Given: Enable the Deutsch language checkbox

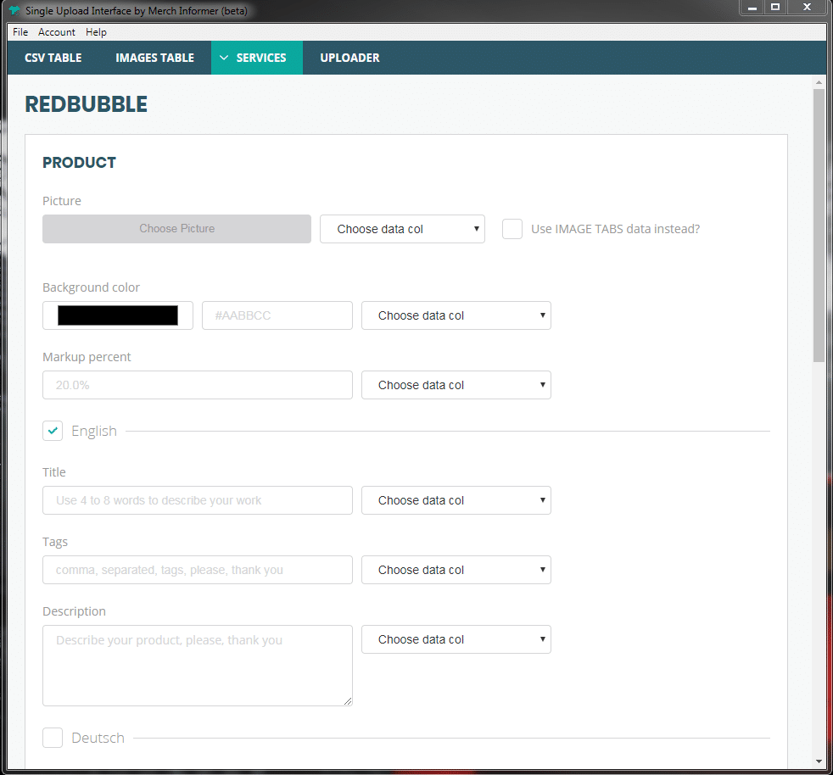Looking at the screenshot, I should [53, 738].
